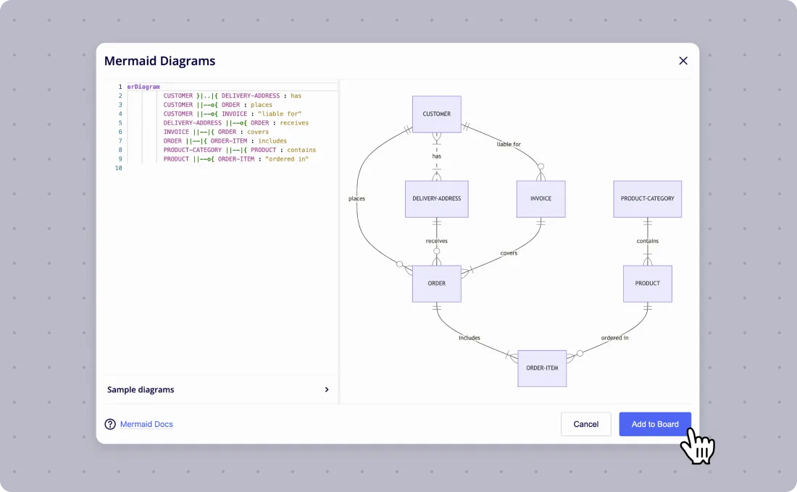Click the PRODUCT-CATEGORY entity box

[x=647, y=198]
